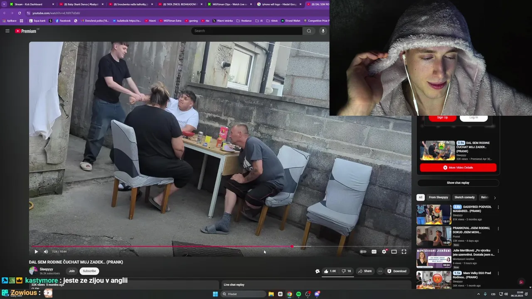Open the Facebook bookmark

[63, 20]
